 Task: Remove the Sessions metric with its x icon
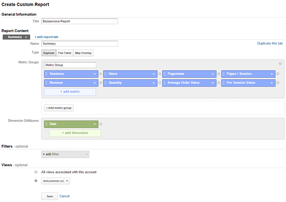pos(101,74)
